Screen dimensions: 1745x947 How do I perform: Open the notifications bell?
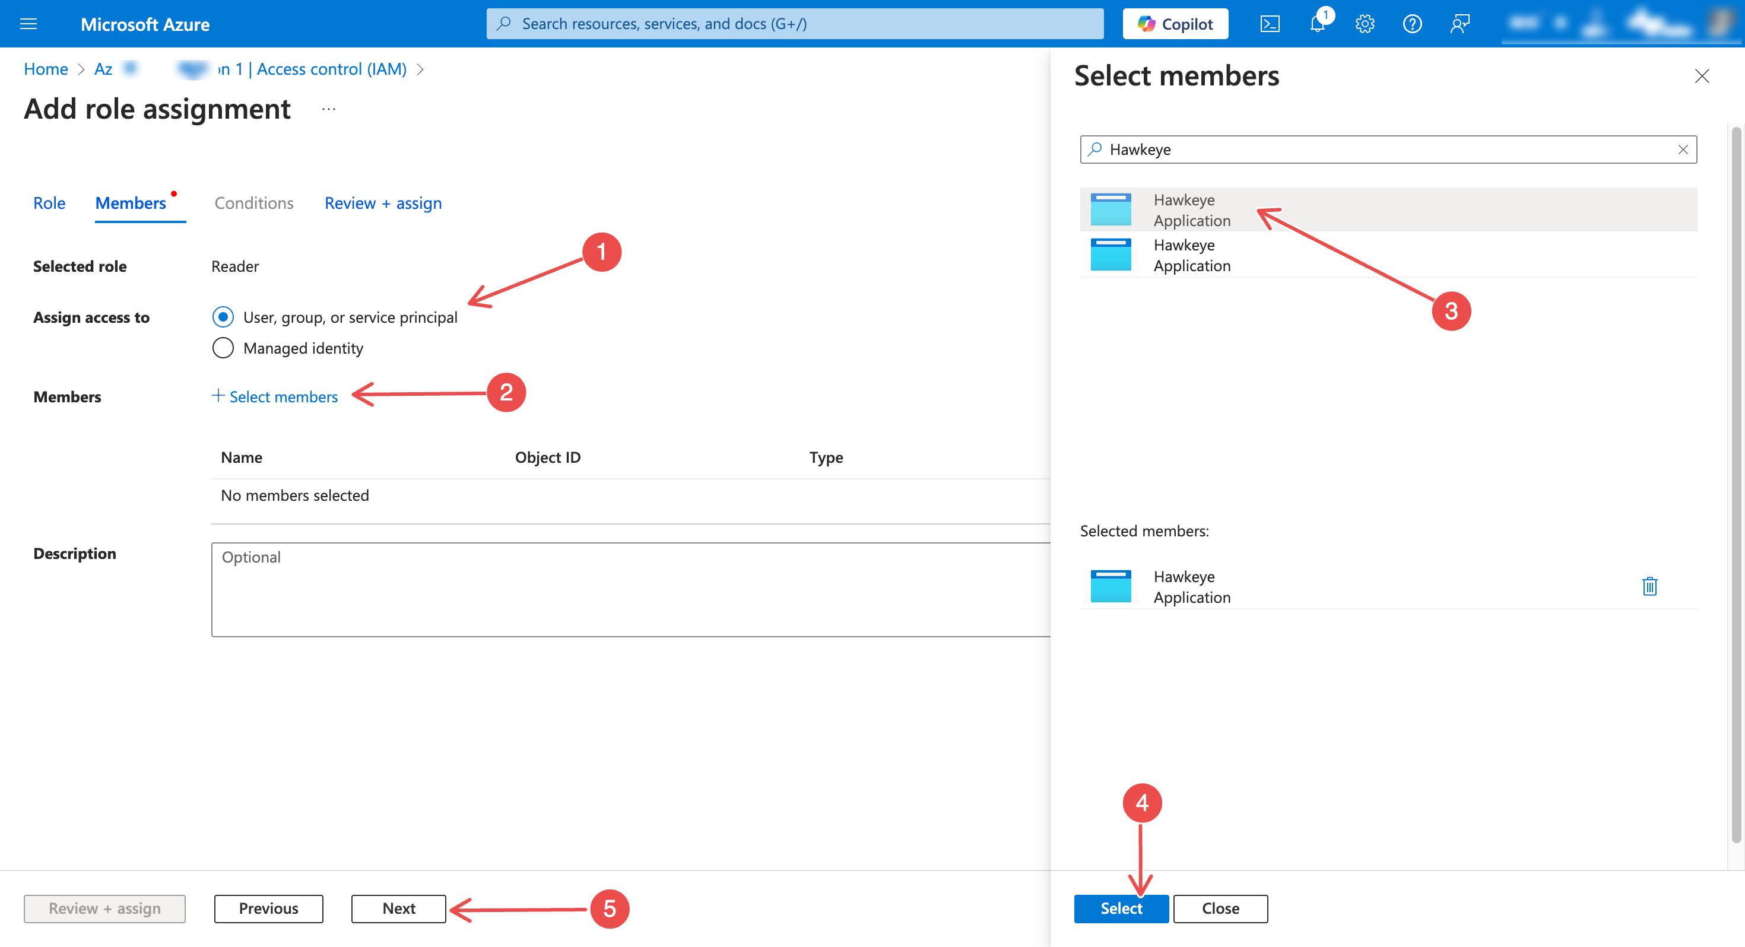[1317, 24]
